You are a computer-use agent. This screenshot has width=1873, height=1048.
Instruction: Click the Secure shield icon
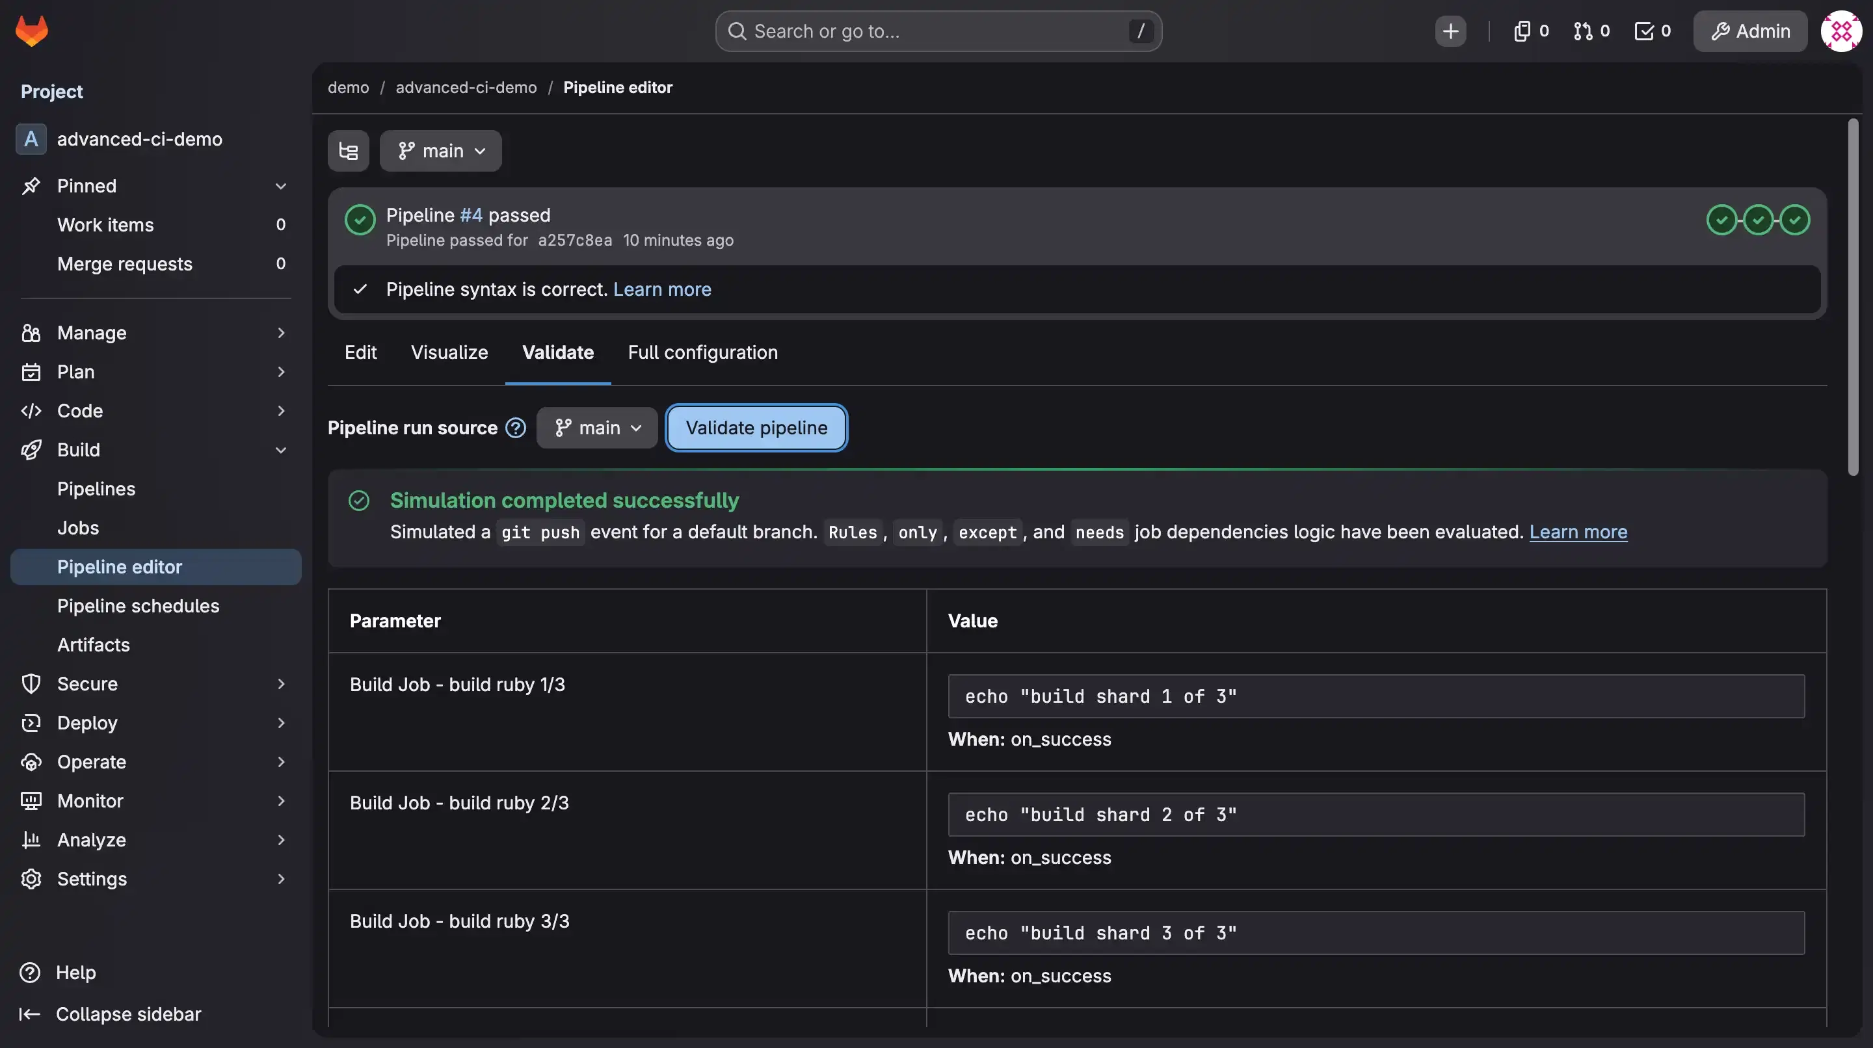tap(31, 684)
